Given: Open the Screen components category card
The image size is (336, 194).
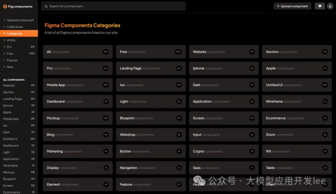Looking at the screenshot, I should (x=224, y=118).
